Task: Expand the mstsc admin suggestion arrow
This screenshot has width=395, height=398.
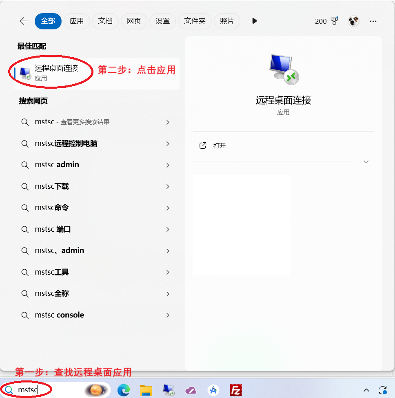Action: 168,165
